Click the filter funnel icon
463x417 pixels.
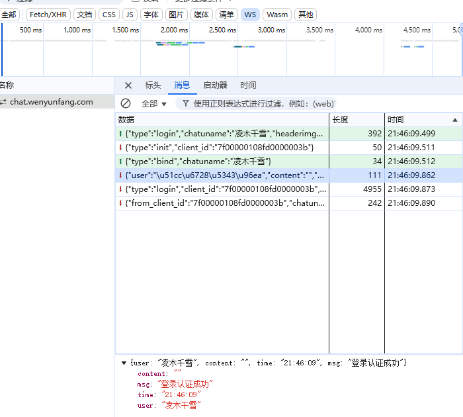coord(185,103)
